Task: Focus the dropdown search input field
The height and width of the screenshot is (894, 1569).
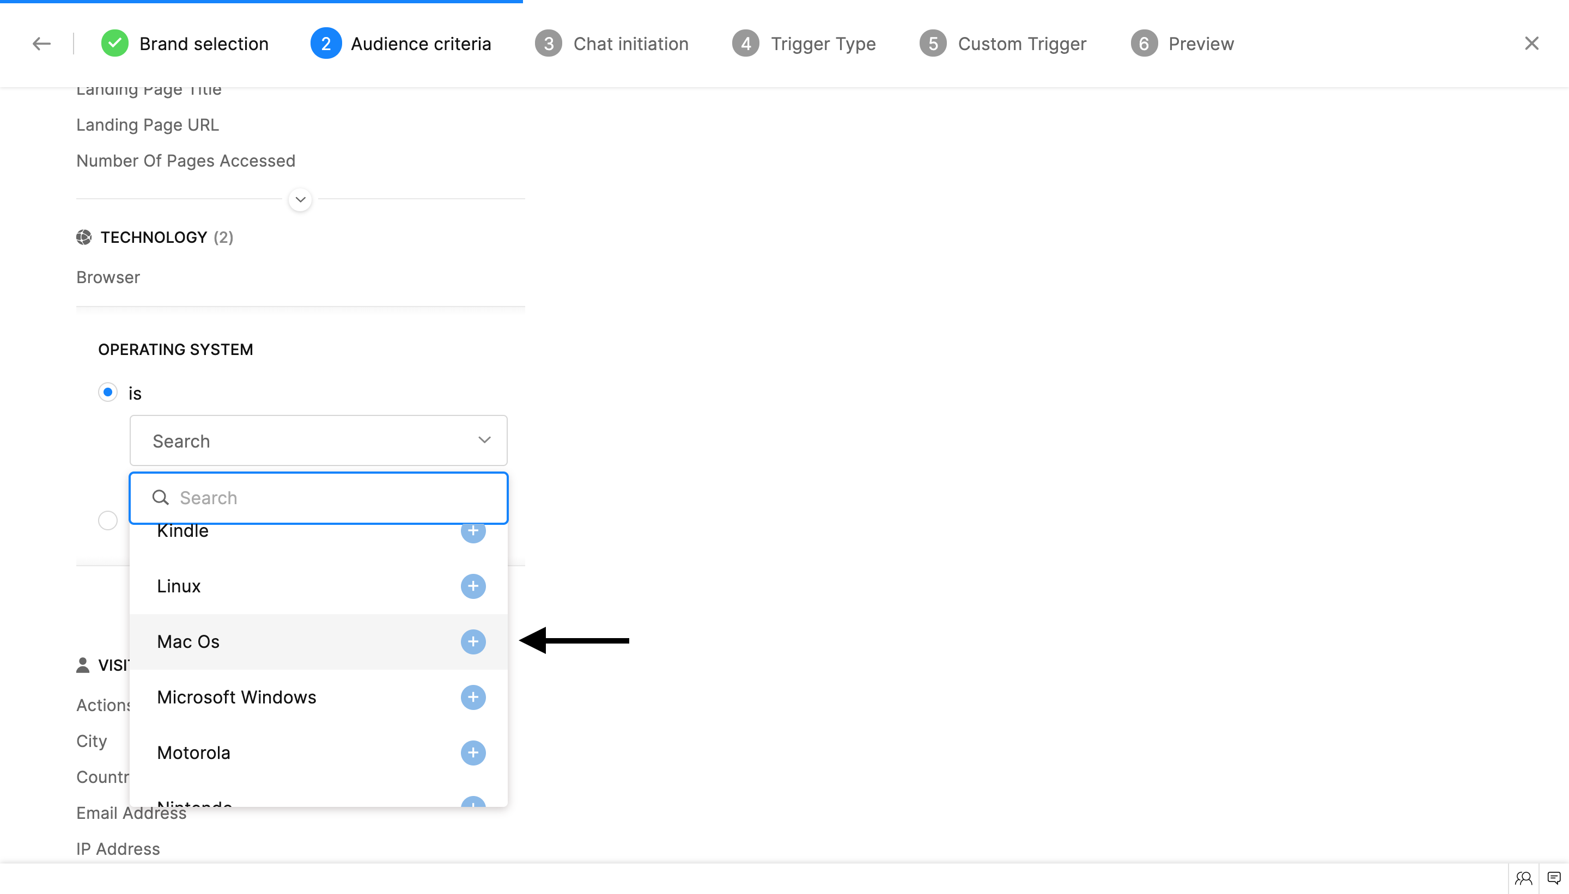Action: (x=332, y=498)
